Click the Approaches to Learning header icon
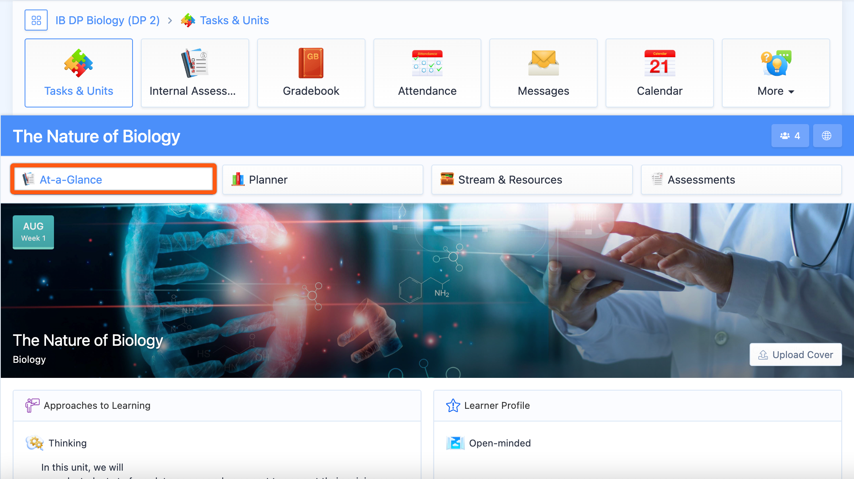This screenshot has width=854, height=479. pos(32,405)
